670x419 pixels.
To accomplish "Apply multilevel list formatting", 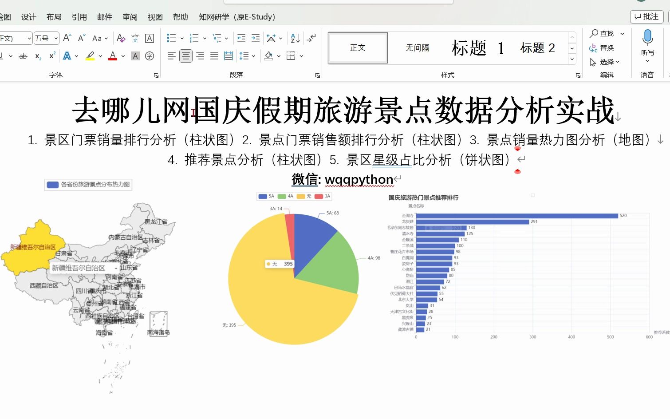I will [x=217, y=38].
